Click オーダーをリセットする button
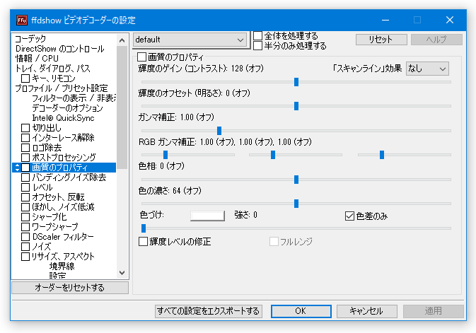This screenshot has height=333, width=476. click(x=70, y=288)
